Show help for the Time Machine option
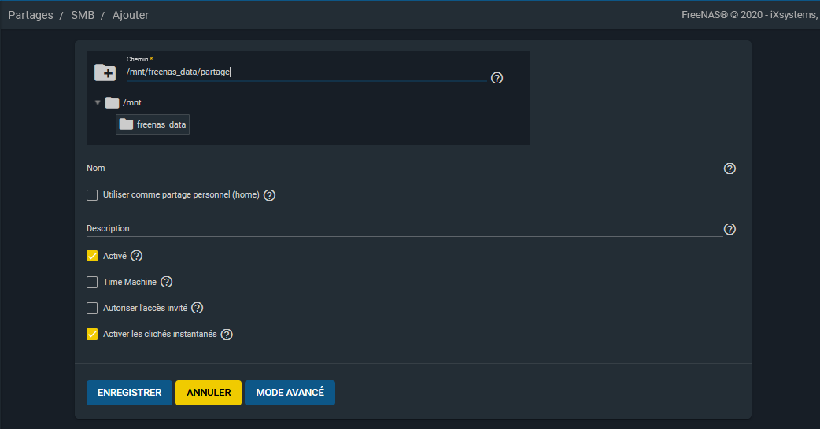 [x=166, y=282]
